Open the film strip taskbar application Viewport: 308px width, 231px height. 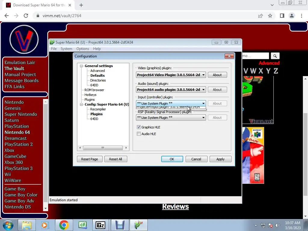pos(120,225)
